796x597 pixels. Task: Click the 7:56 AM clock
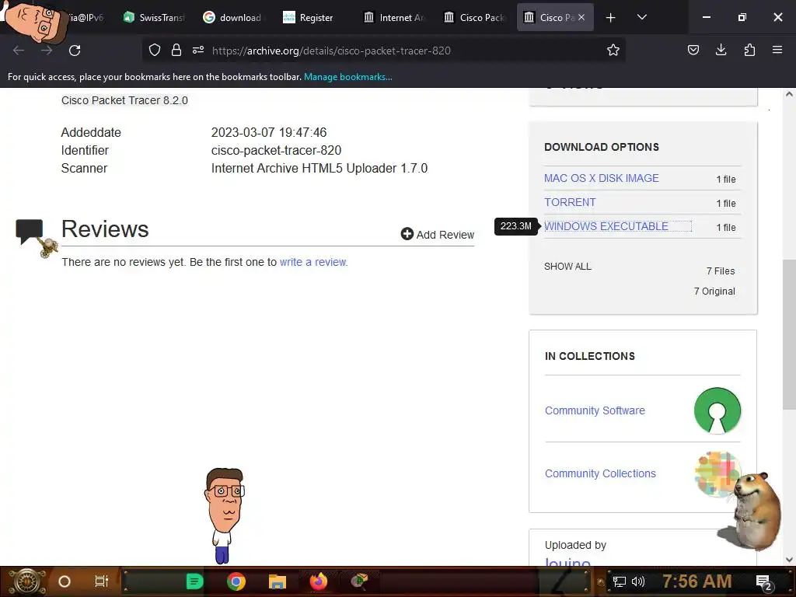[697, 581]
